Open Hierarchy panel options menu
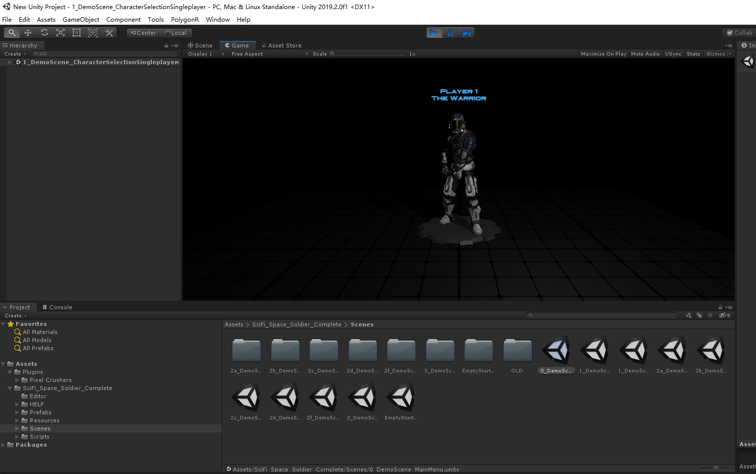This screenshot has height=474, width=756. tap(175, 45)
